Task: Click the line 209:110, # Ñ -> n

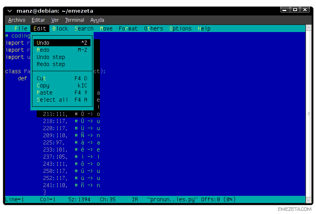Action: pyautogui.click(x=71, y=135)
